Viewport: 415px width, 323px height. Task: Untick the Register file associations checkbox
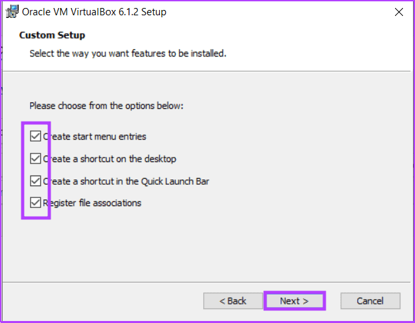(35, 203)
